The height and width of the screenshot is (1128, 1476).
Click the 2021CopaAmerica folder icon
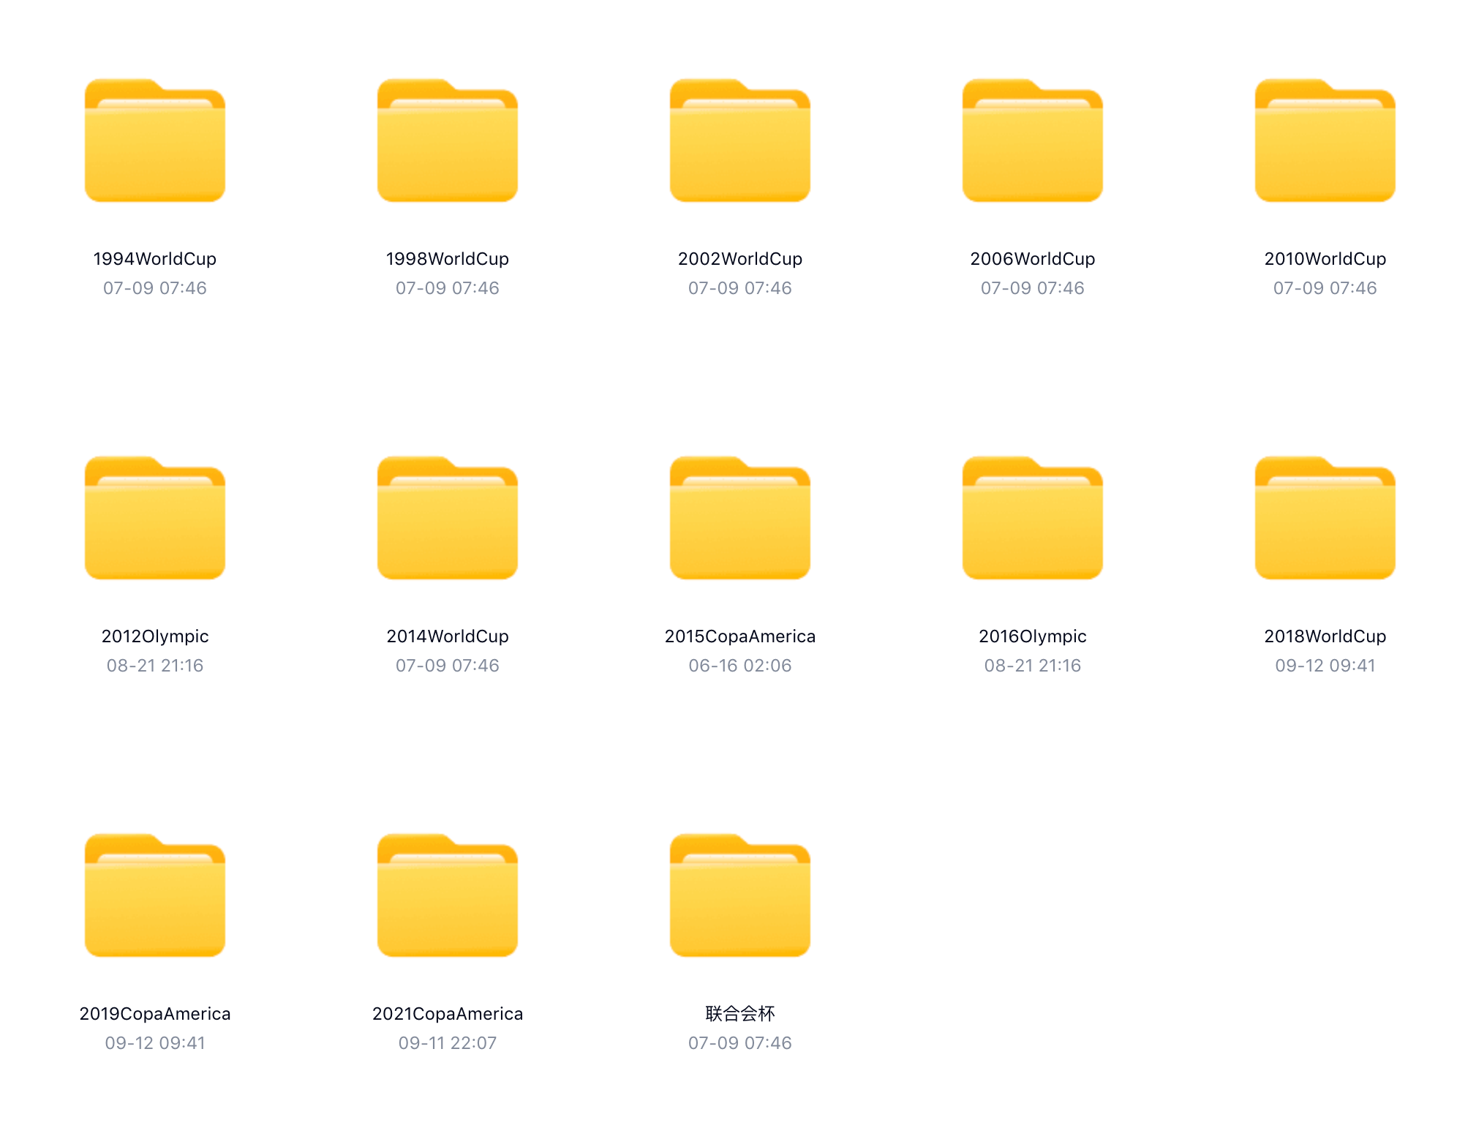pyautogui.click(x=448, y=895)
